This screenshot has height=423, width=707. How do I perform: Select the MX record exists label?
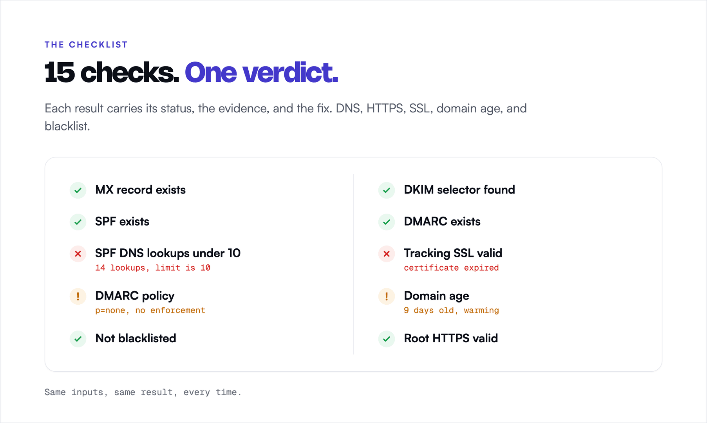[140, 190]
